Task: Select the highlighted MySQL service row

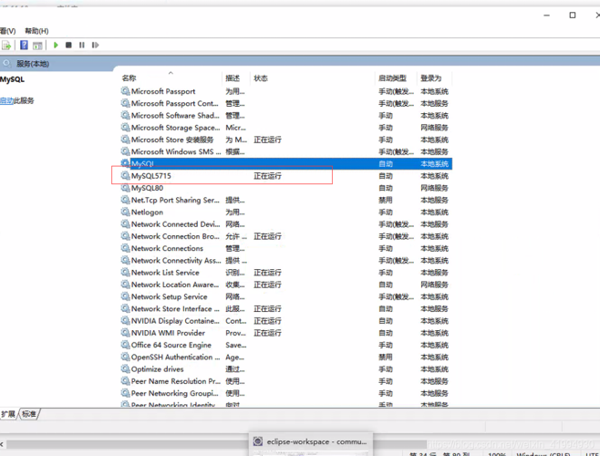Action: [285, 164]
